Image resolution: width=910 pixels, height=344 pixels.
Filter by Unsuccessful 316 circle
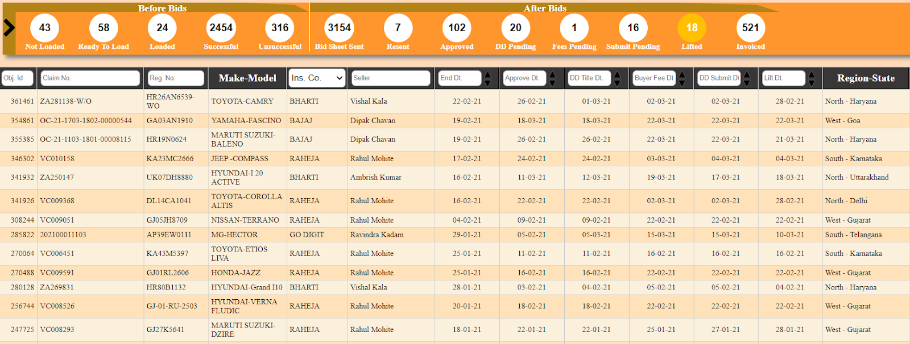[280, 28]
